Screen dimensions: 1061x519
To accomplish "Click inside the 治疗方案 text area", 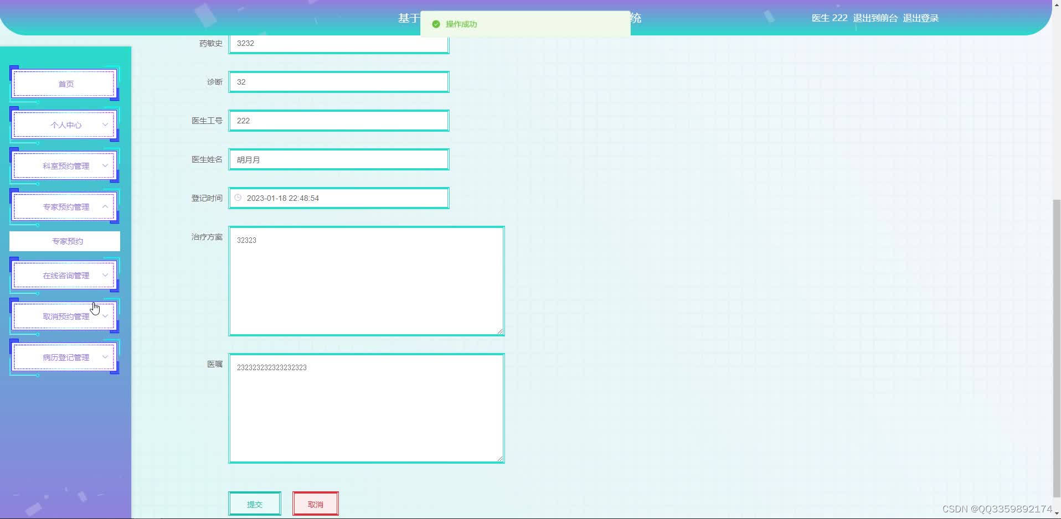I will (367, 281).
